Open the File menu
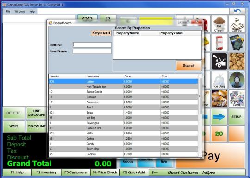Viewport: 250px width, 178px height. coord(8,11)
